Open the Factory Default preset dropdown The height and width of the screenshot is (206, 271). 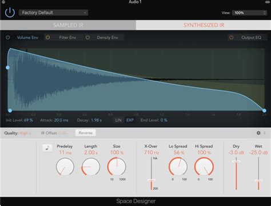53,13
